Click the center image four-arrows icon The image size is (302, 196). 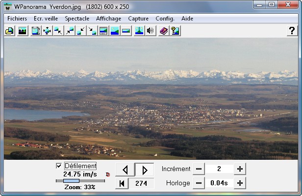47,31
